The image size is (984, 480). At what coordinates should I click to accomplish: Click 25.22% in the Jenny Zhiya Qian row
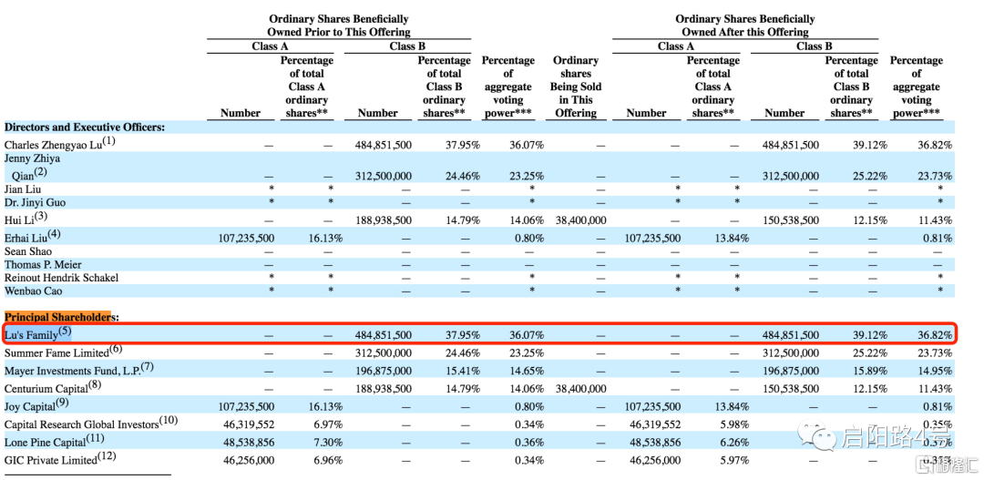tap(871, 176)
